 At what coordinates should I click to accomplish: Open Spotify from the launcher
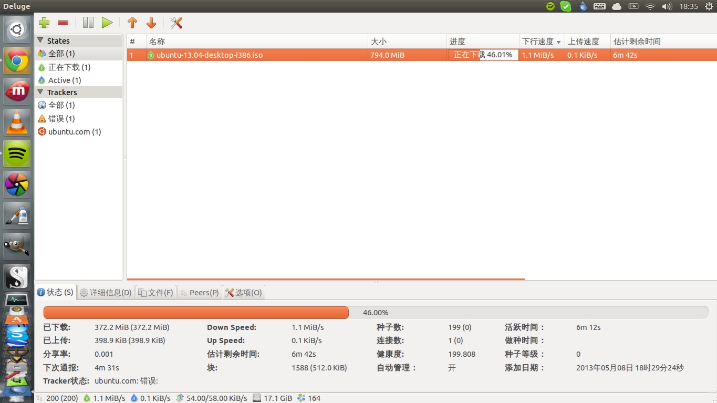coord(17,153)
